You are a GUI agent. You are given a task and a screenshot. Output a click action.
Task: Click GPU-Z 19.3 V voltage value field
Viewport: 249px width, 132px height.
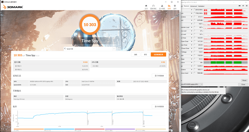click(x=199, y=59)
